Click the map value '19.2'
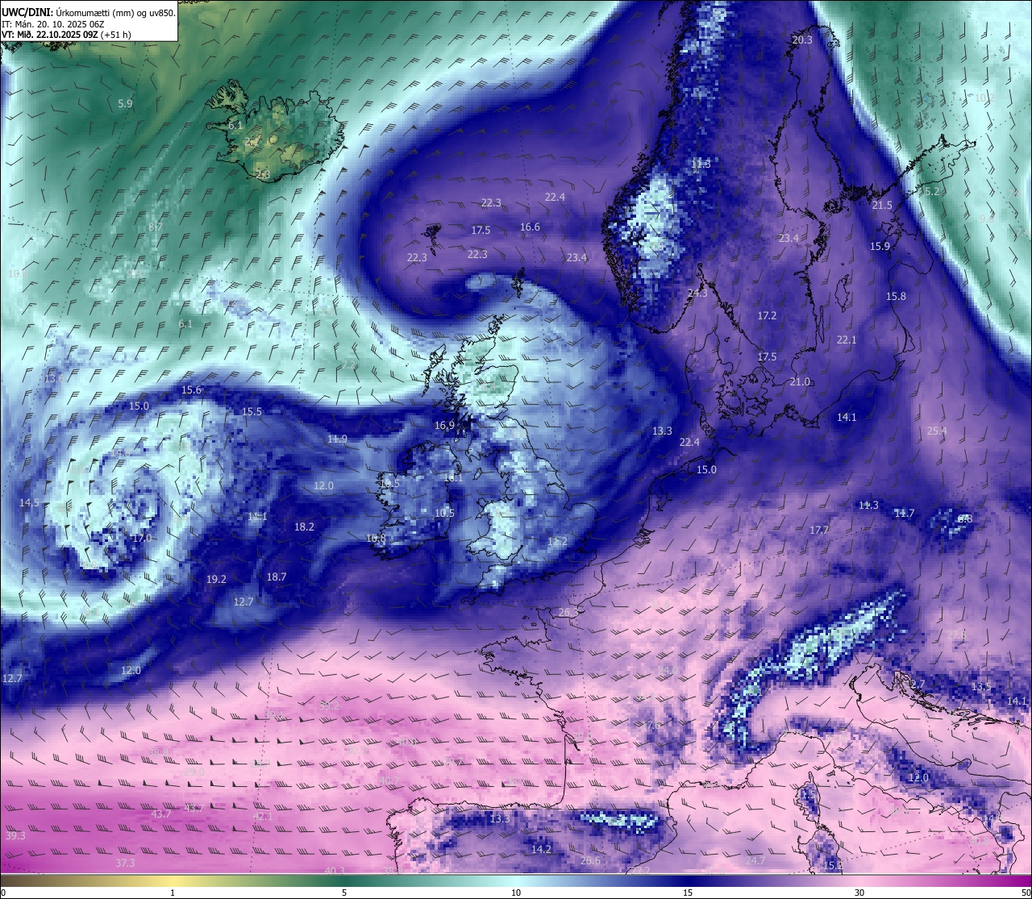This screenshot has width=1032, height=899. [216, 579]
